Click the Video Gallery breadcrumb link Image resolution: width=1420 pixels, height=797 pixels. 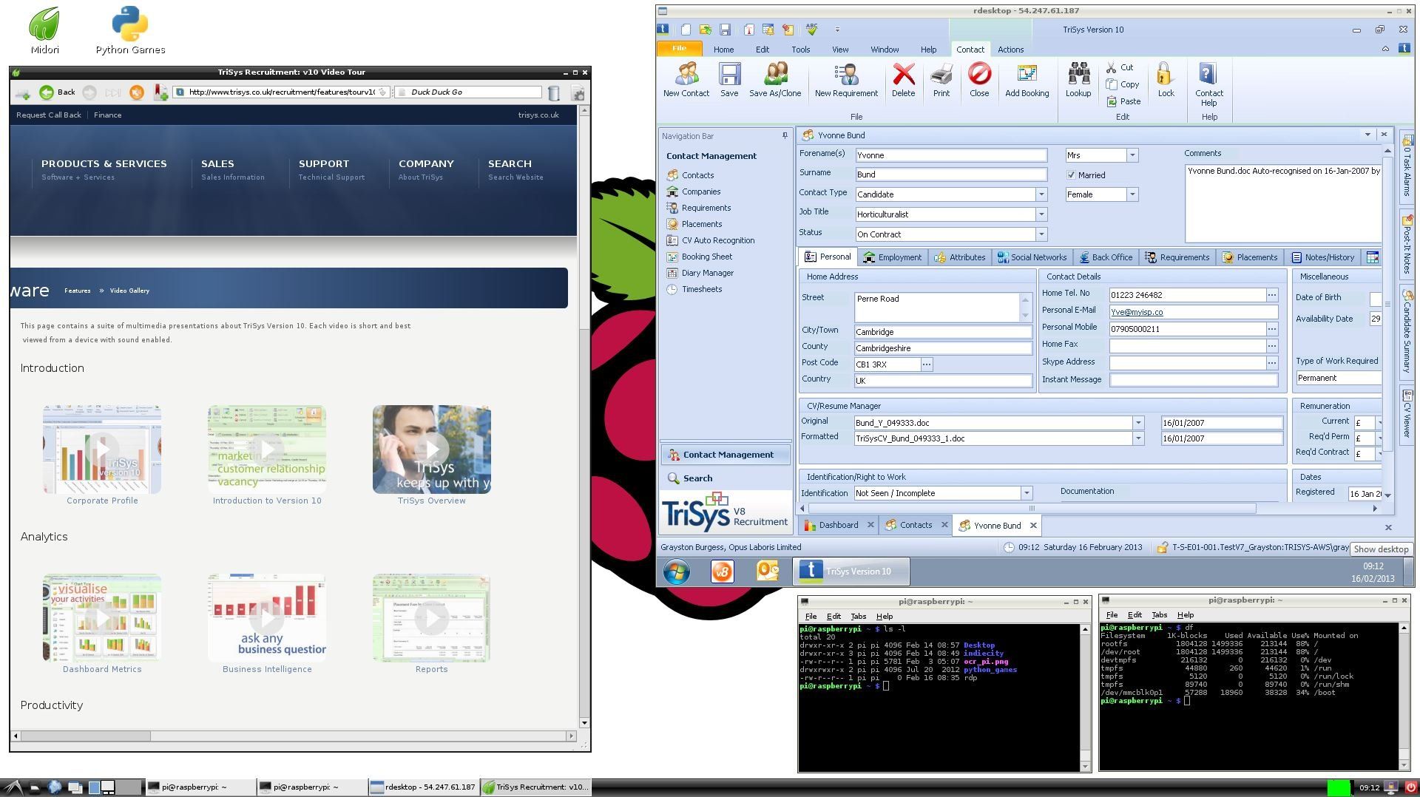tap(129, 291)
